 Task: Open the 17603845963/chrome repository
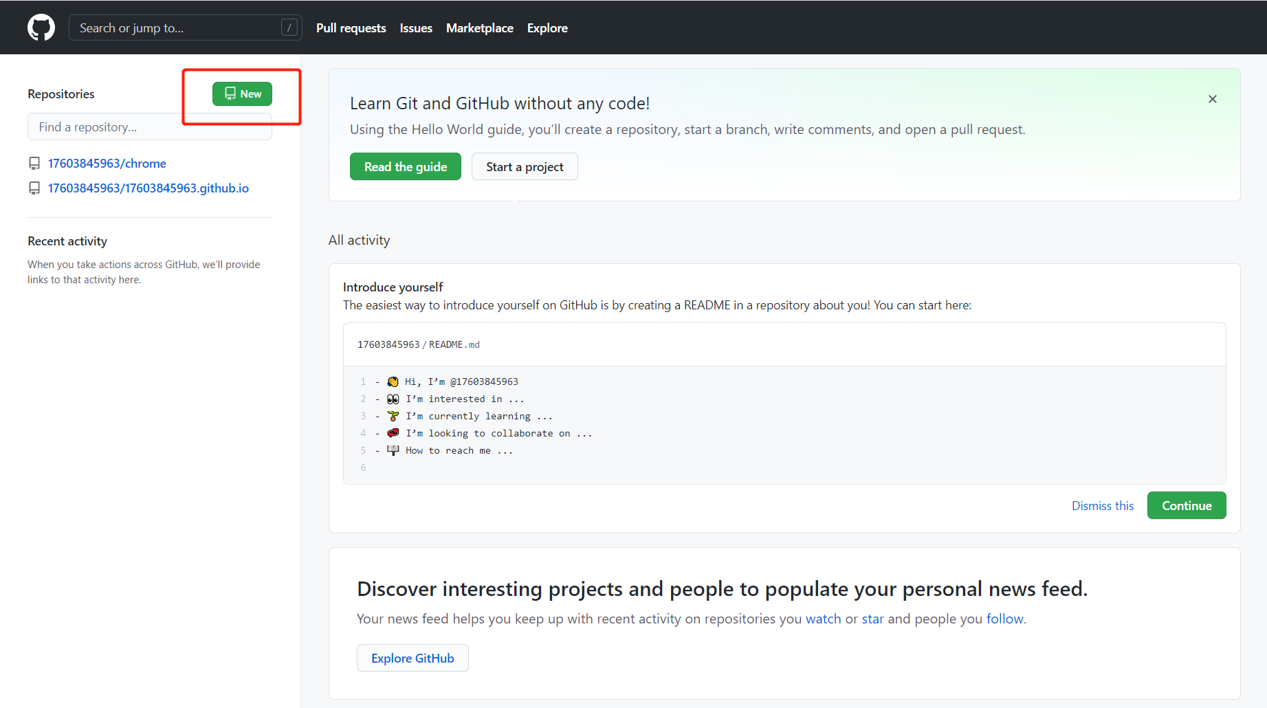[107, 163]
